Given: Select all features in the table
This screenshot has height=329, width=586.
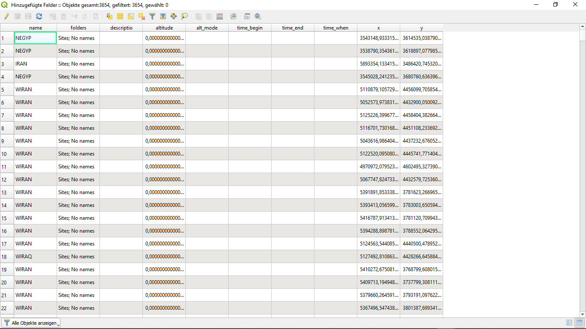Looking at the screenshot, I should click(120, 16).
